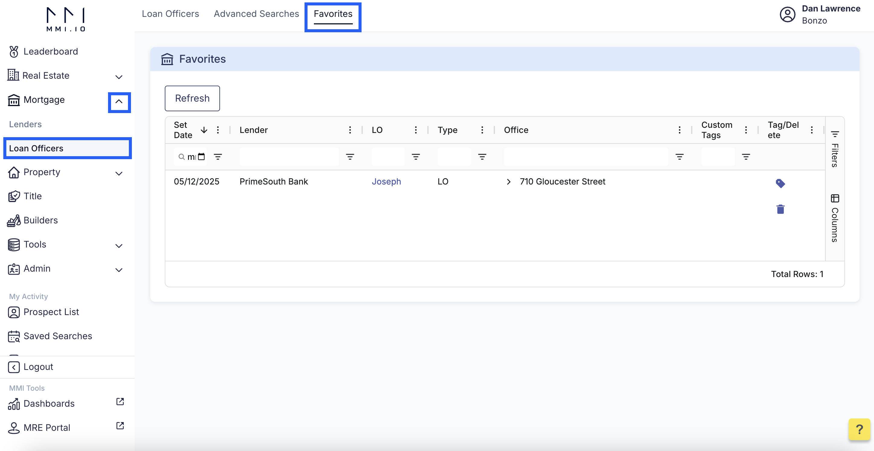This screenshot has height=451, width=874.
Task: Click the PrimeSouth Bank cell
Action: pos(273,181)
